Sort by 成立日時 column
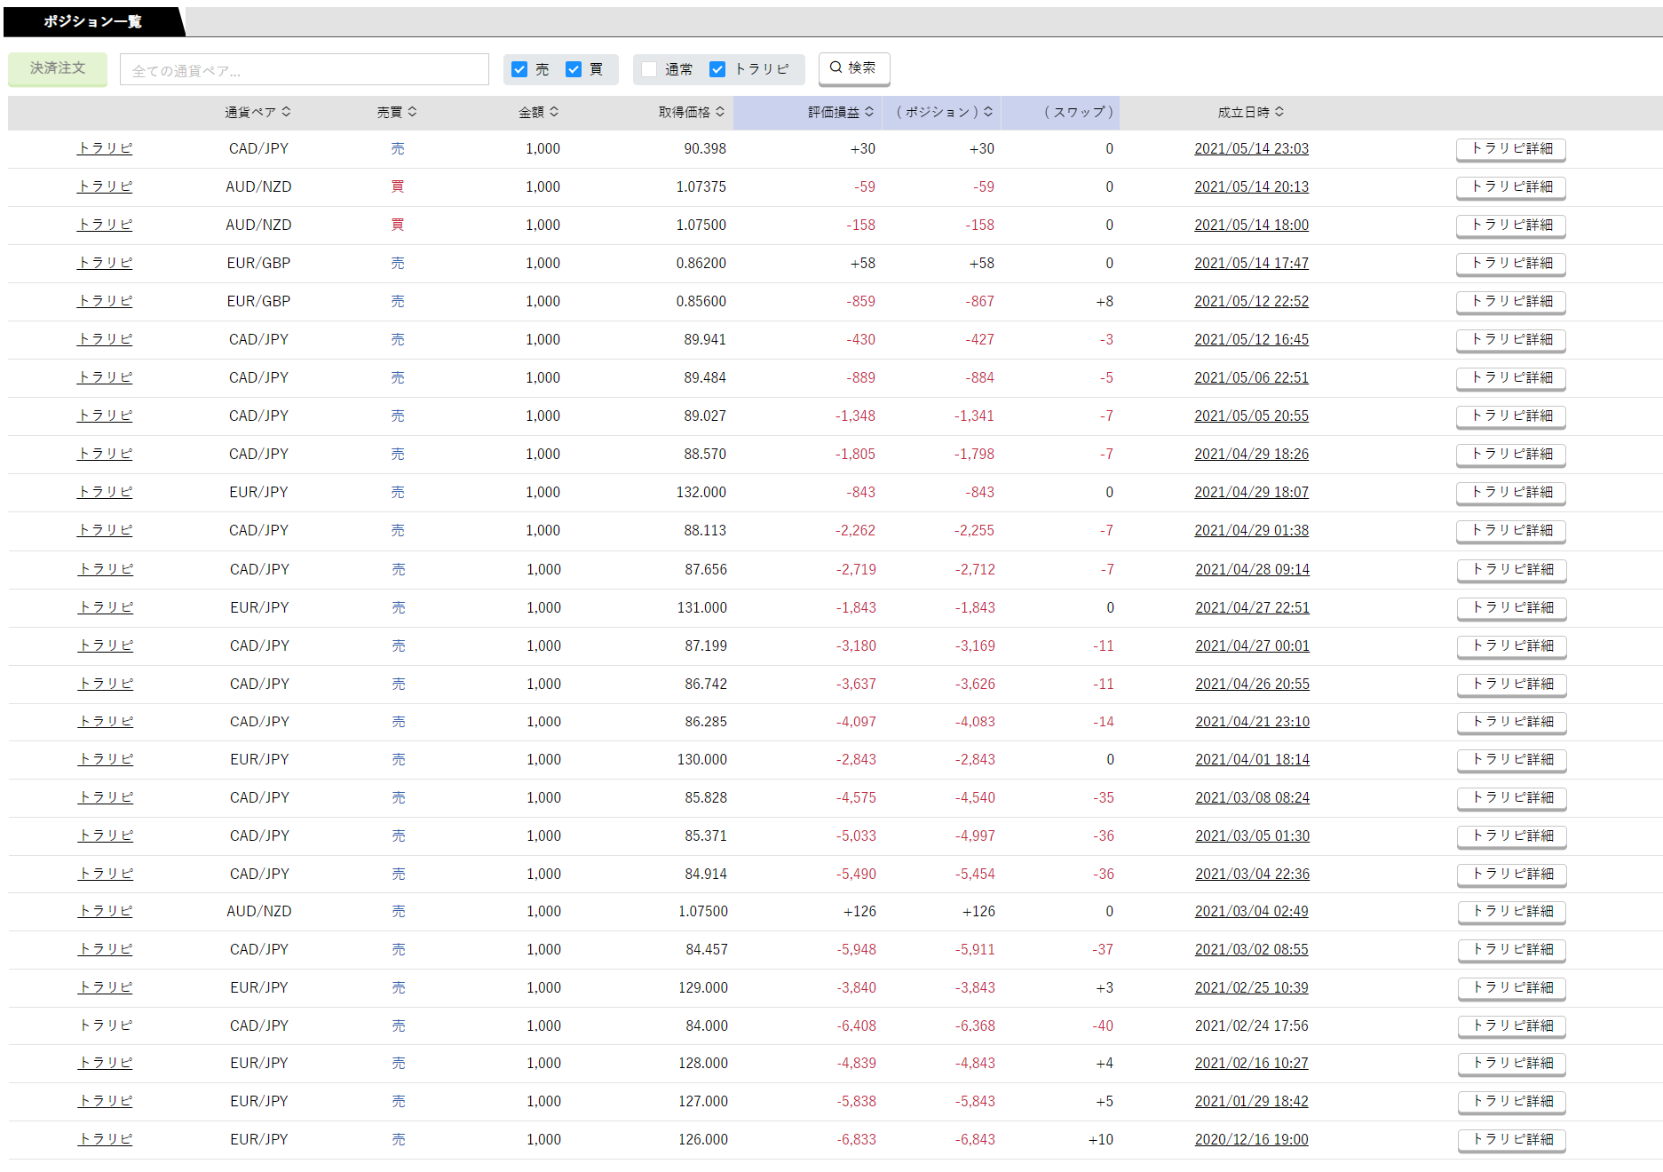 [1251, 112]
